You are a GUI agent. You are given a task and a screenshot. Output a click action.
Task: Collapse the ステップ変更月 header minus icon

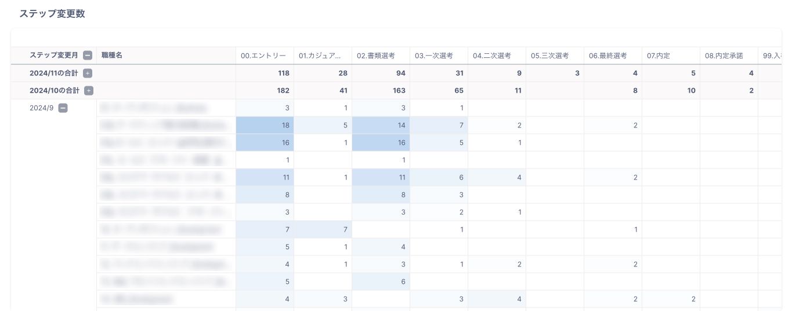(88, 56)
